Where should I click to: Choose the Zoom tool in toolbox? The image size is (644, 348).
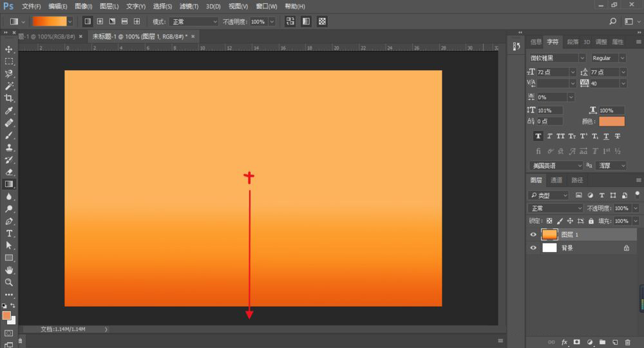(x=9, y=282)
